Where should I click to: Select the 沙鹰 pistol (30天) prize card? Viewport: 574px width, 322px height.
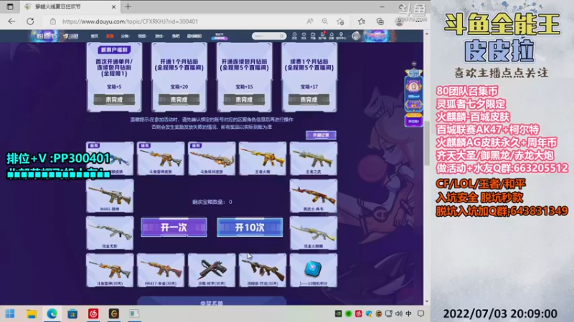(x=212, y=270)
